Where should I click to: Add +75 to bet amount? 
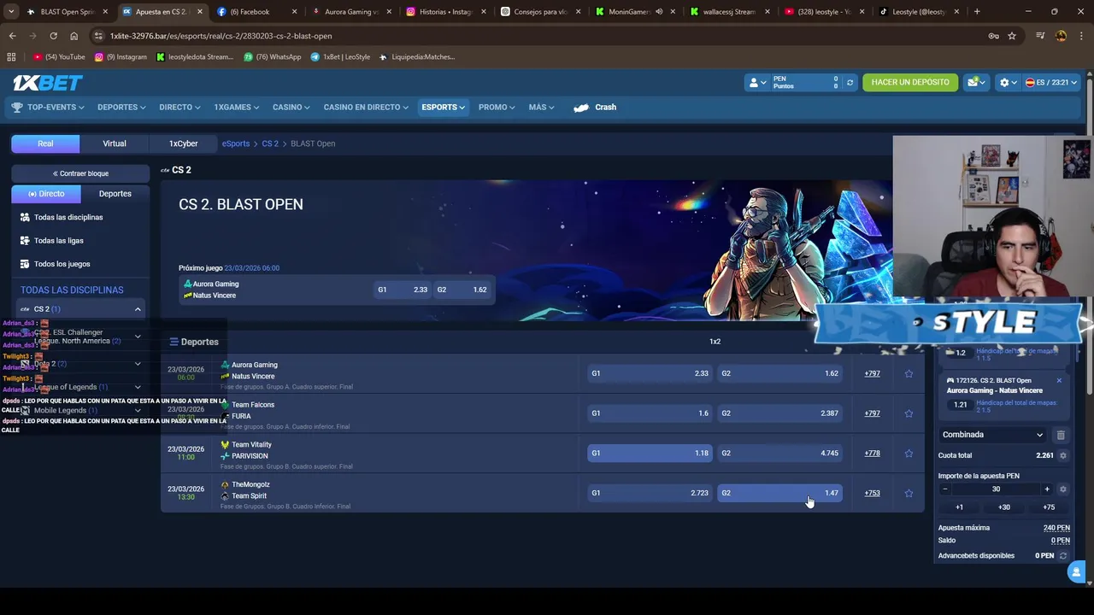tap(1048, 507)
